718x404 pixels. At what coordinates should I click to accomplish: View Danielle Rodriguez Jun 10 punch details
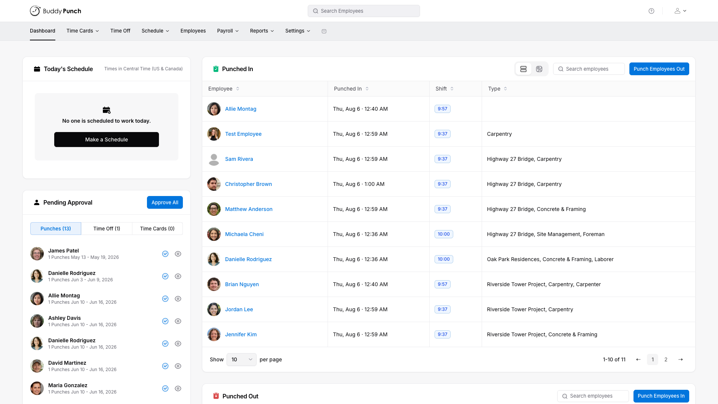tap(178, 343)
